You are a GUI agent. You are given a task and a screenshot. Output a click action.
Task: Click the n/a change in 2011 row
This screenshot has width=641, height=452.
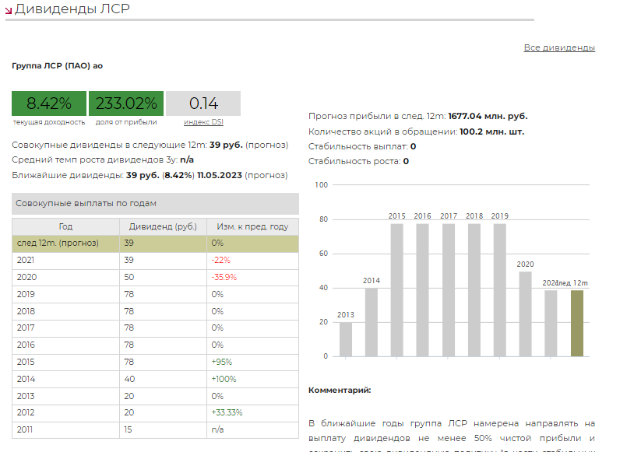[x=217, y=430]
